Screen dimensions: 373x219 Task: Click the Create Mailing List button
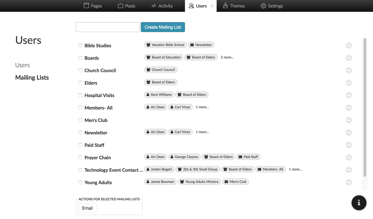tap(163, 27)
